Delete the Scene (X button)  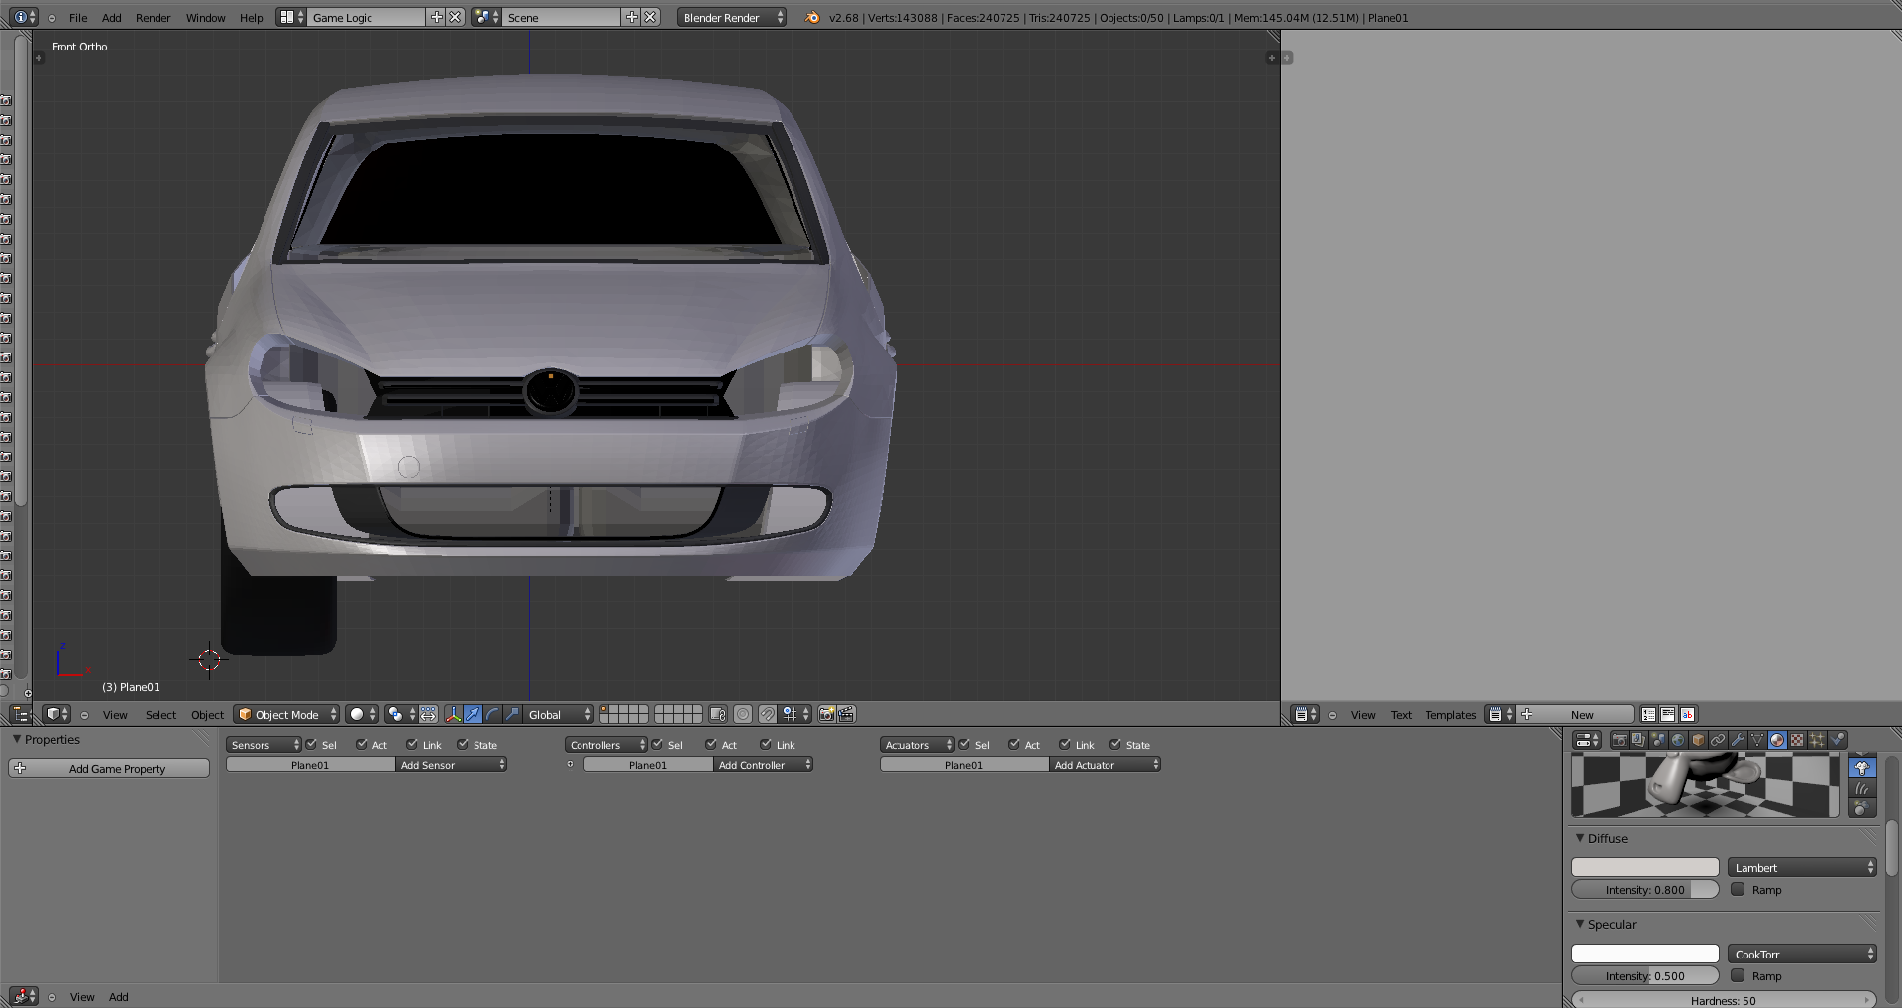coord(650,17)
